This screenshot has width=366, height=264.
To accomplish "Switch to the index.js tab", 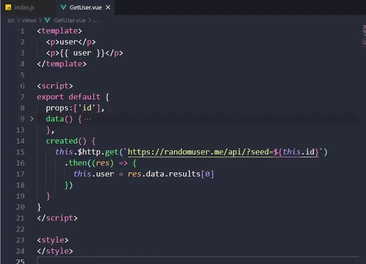I will 25,7.
